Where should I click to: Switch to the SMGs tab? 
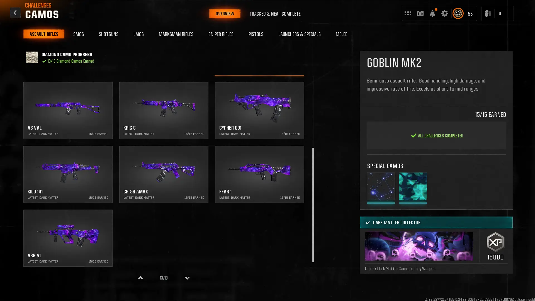(78, 34)
